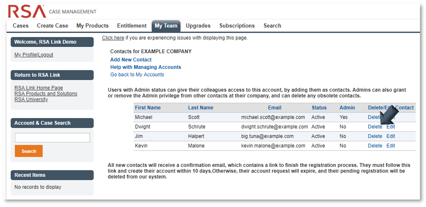Click last name Halpert cell

point(196,136)
